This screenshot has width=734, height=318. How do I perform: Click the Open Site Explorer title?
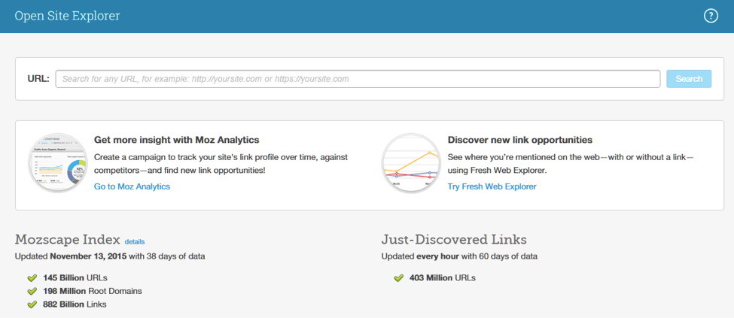pos(67,16)
